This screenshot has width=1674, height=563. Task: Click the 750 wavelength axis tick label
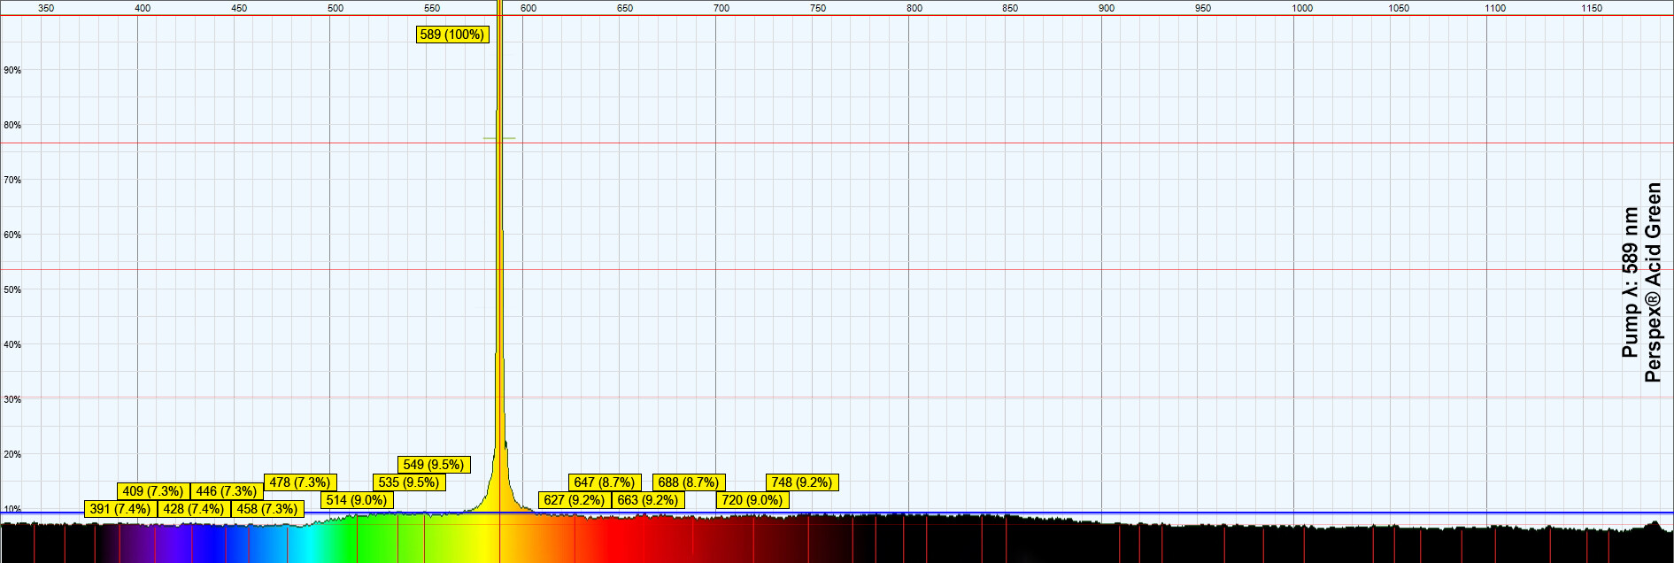point(818,8)
